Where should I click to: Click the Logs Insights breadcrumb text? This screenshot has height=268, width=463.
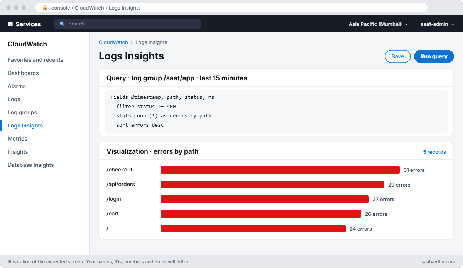(151, 42)
